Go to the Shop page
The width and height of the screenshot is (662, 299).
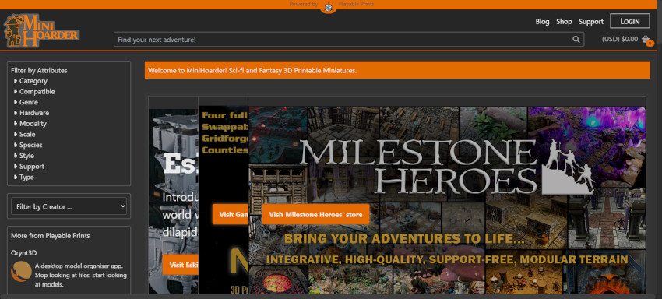(564, 22)
